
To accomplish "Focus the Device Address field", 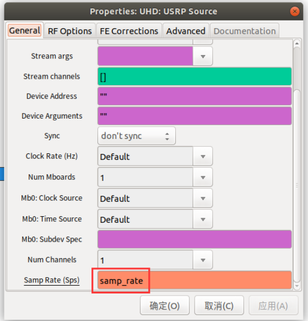I will 194,96.
